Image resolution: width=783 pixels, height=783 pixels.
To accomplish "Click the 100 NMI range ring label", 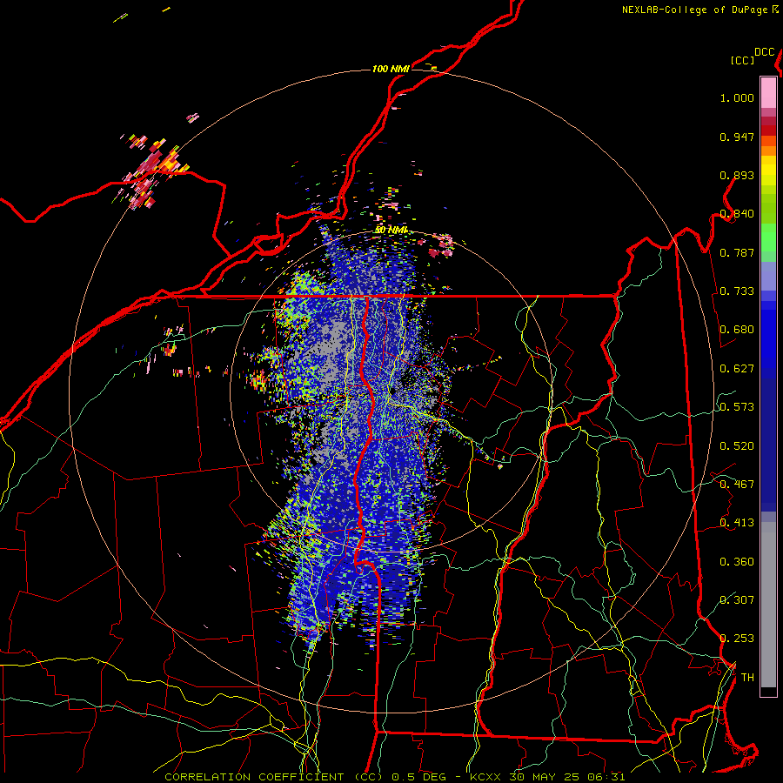I will click(391, 69).
